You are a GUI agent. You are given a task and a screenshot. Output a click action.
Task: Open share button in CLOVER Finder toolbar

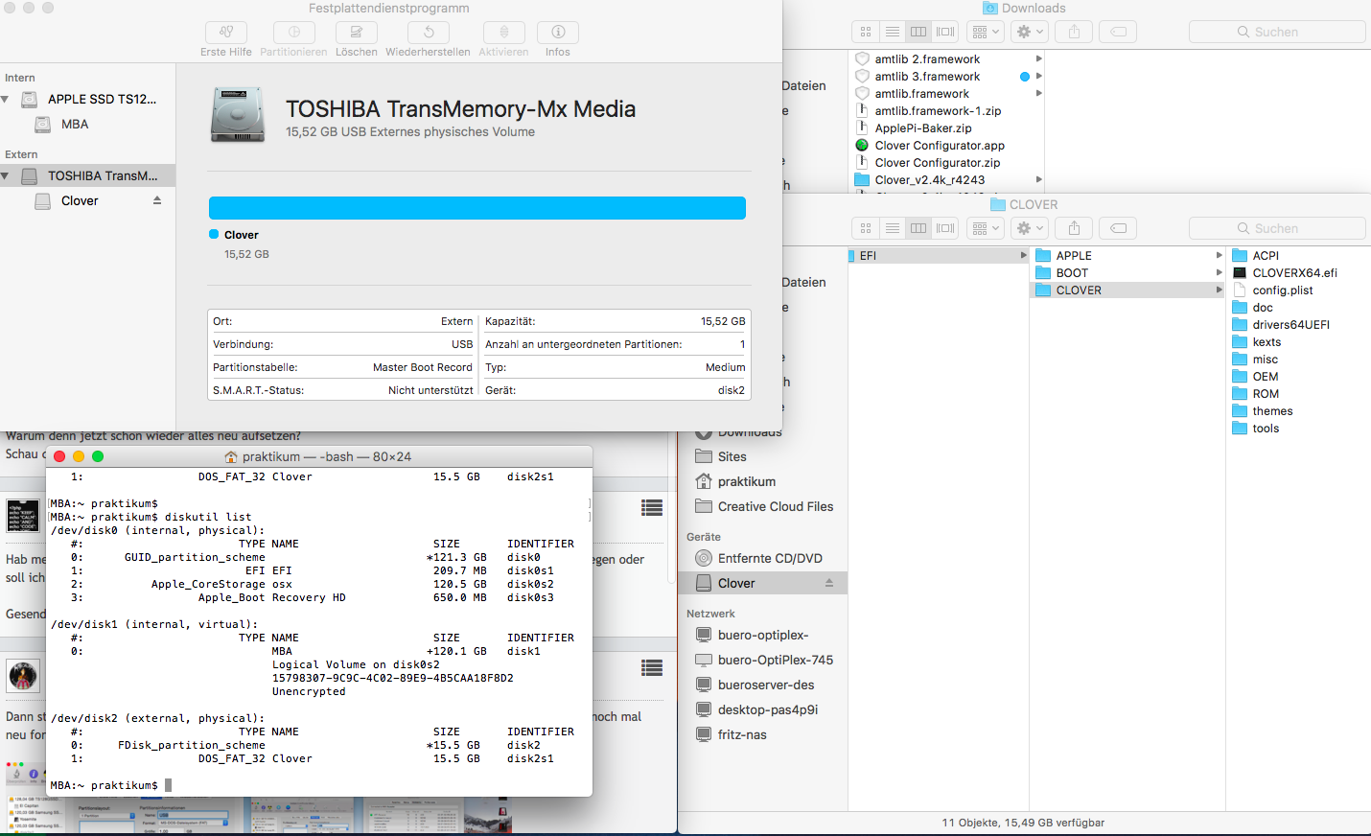tap(1074, 228)
